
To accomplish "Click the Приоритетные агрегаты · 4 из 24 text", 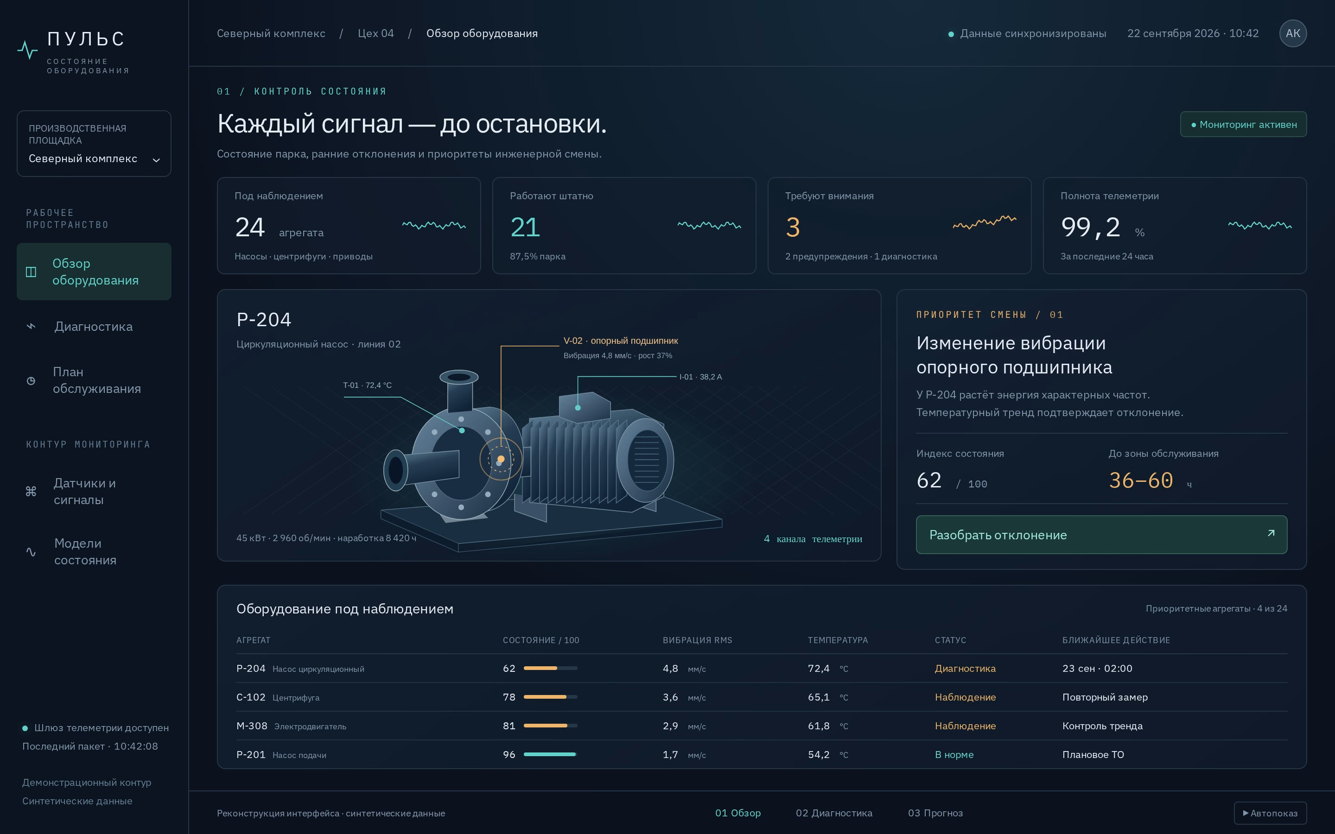I will [x=1216, y=608].
